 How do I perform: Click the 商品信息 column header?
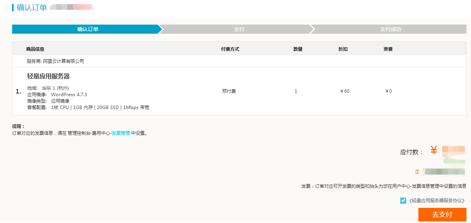pyautogui.click(x=35, y=49)
